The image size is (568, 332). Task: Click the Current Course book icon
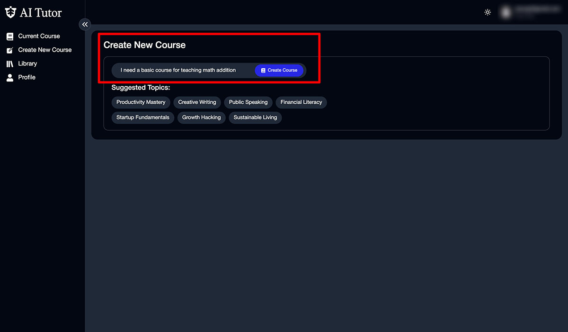10,36
